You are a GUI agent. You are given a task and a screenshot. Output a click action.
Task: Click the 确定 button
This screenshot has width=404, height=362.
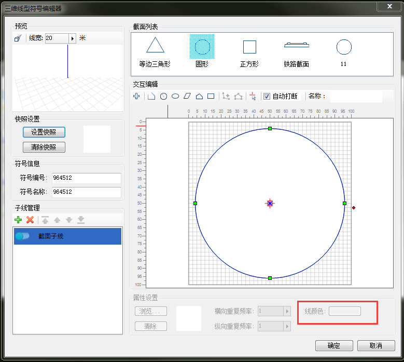[x=334, y=345]
